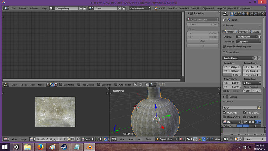Expand the Stamp panel
The height and width of the screenshot is (151, 268).
pos(224,97)
